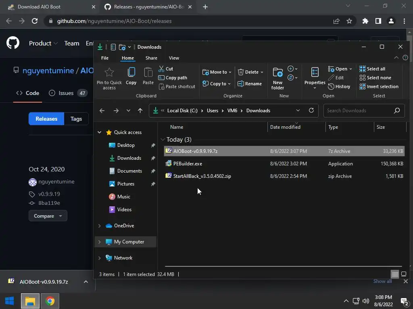Open AIOBoot-v0.9.9.19.7z in download bar
This screenshot has width=413, height=309.
click(x=44, y=282)
